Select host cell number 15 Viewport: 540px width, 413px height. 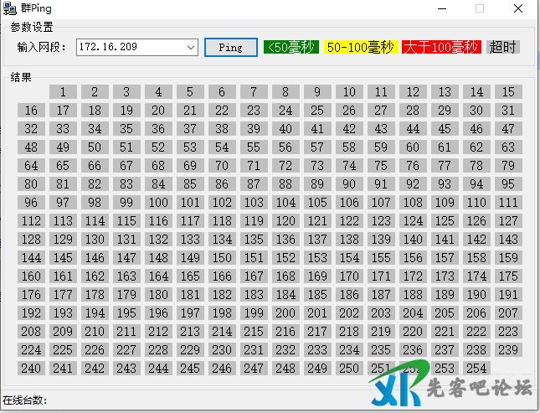tap(508, 92)
